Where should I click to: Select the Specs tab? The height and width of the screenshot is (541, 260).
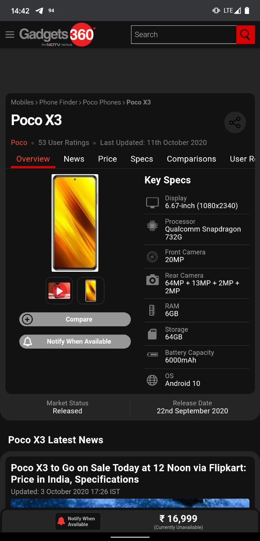coord(142,159)
